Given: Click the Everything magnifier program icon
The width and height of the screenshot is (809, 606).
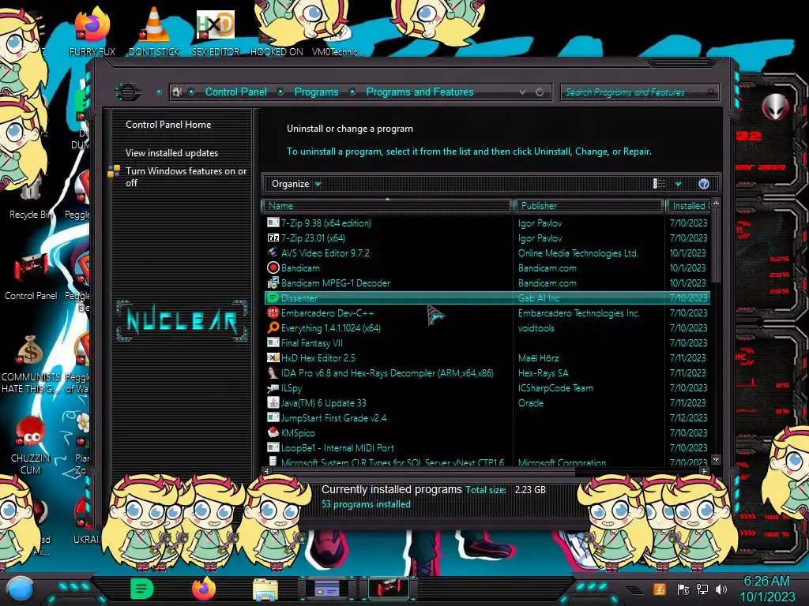Looking at the screenshot, I should click(x=273, y=327).
